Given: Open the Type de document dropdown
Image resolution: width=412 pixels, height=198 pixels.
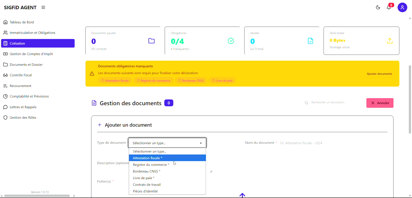Looking at the screenshot, I should [167, 142].
